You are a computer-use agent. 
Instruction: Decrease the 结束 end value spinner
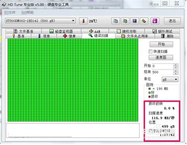[x=176, y=74]
